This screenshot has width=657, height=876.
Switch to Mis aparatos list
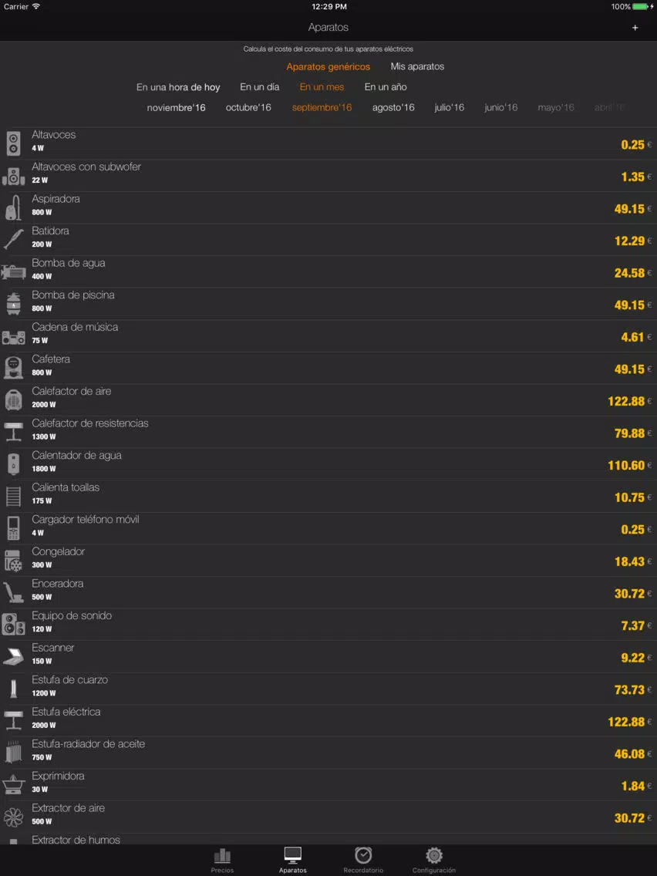coord(417,67)
